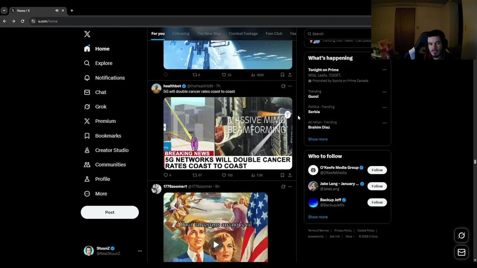The image size is (477, 268).
Task: Open more options on 1776zoomer post
Action: pyautogui.click(x=290, y=186)
